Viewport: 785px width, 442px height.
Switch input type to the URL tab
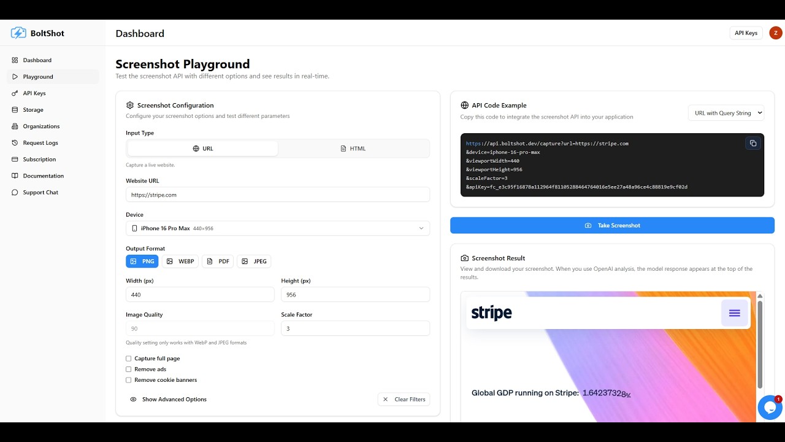(x=203, y=149)
